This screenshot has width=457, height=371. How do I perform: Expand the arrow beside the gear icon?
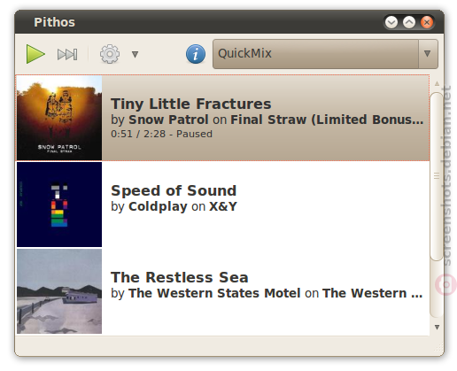click(x=135, y=54)
